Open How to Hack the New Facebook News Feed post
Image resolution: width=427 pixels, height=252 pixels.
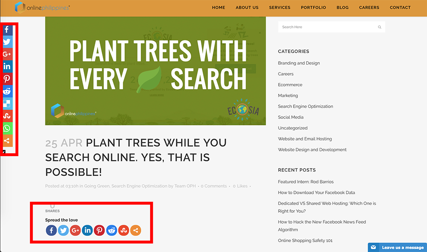point(322,226)
